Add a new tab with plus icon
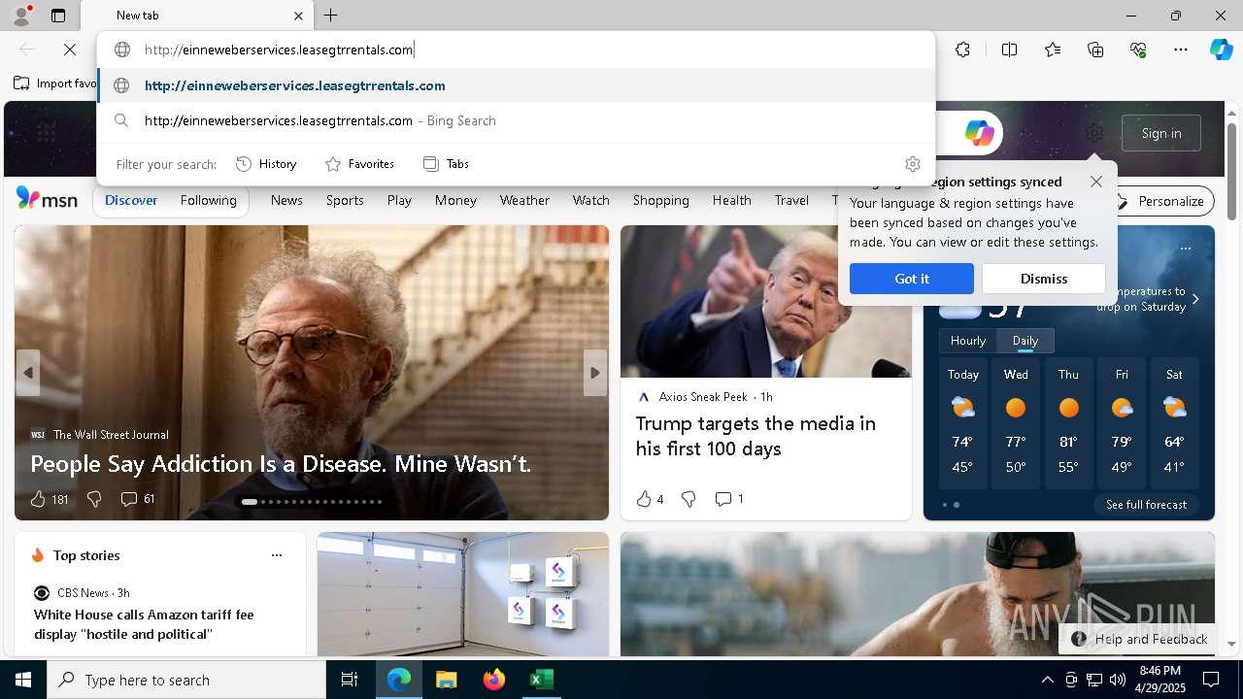1243x699 pixels. pyautogui.click(x=330, y=16)
